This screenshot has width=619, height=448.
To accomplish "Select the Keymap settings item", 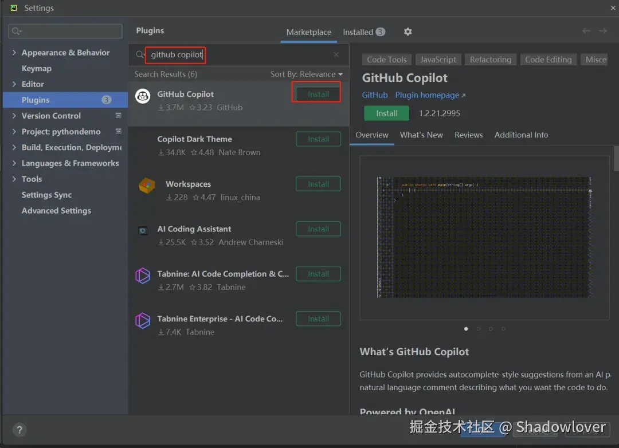I will point(36,68).
